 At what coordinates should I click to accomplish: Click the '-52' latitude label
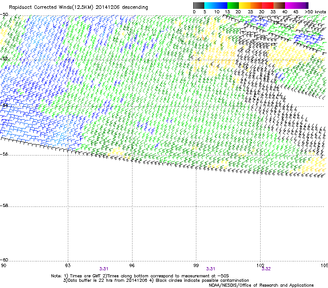click(4, 59)
